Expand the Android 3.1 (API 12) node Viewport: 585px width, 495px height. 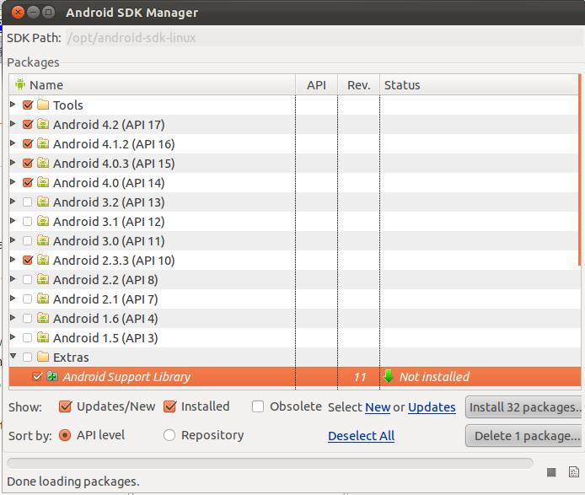[13, 221]
